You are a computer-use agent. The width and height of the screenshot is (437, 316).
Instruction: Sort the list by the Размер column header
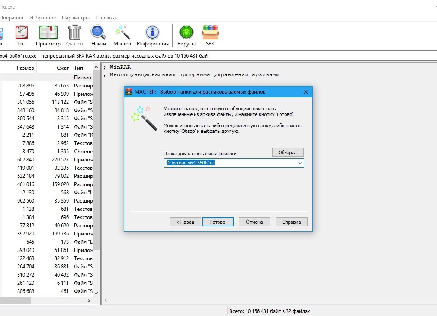coord(19,68)
